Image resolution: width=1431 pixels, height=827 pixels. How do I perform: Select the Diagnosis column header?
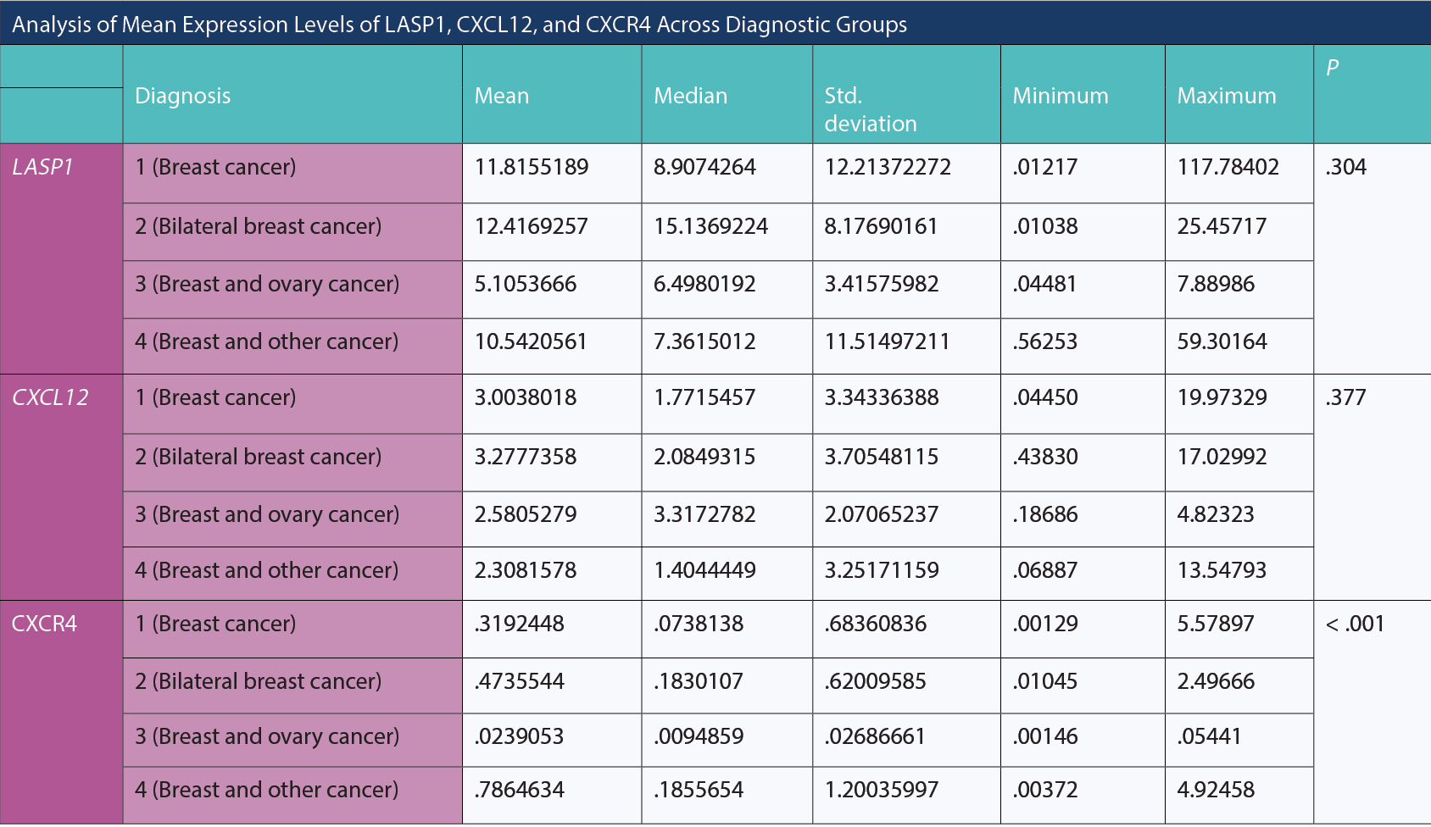point(183,96)
